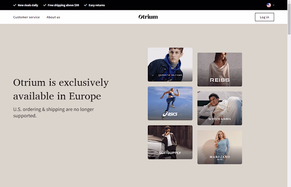Click the Easy returns checkmark icon

click(x=85, y=5)
